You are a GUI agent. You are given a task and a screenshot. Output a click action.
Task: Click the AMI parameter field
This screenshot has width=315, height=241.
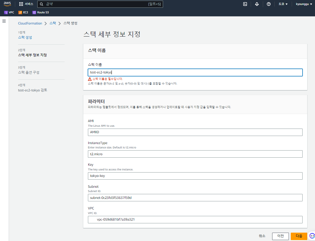195,132
